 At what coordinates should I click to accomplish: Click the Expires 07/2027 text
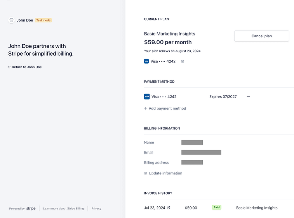(223, 96)
